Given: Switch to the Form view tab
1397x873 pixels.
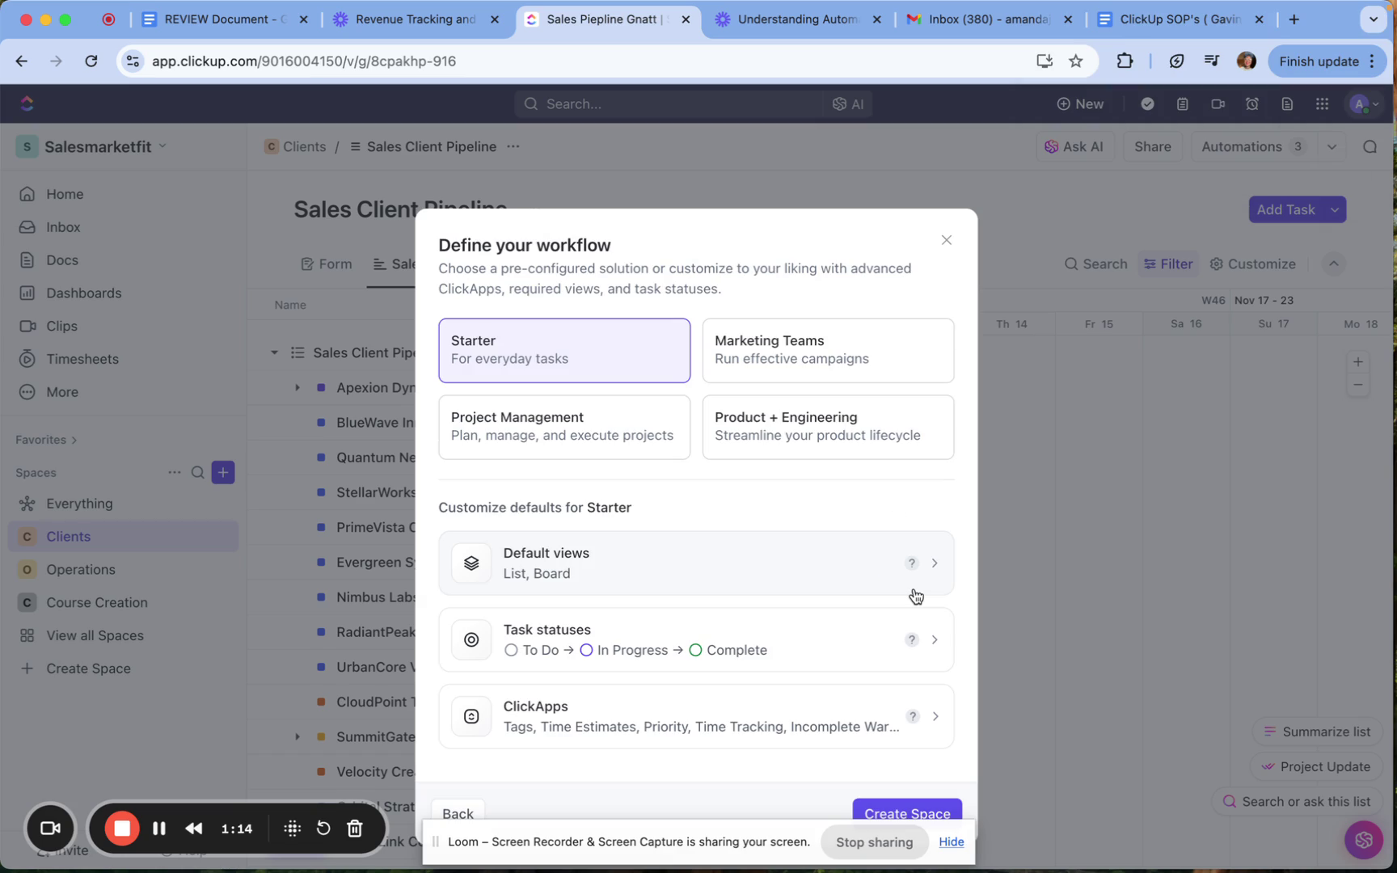Looking at the screenshot, I should (x=327, y=264).
